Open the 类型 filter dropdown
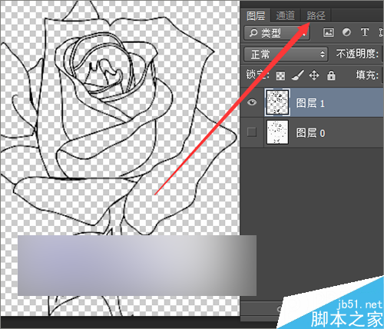This screenshot has height=329, width=384. pos(276,33)
